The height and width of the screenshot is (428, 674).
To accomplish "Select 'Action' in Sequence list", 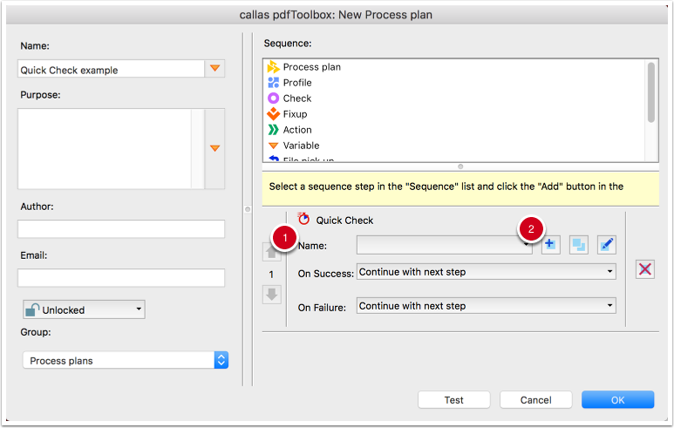I will [x=297, y=130].
